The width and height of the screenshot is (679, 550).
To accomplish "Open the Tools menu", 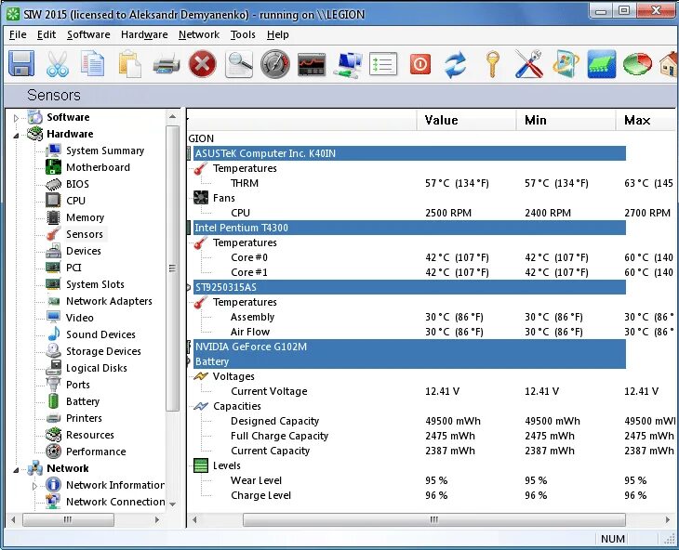I will (x=243, y=34).
